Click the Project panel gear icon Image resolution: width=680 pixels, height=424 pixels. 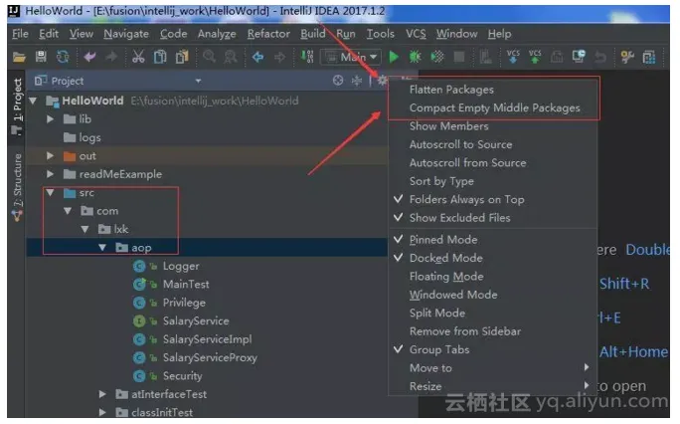tap(382, 81)
